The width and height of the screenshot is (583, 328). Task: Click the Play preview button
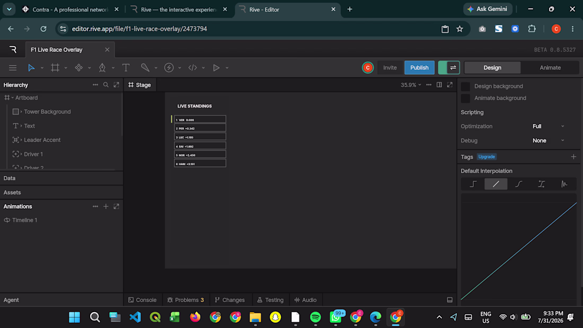coord(216,68)
